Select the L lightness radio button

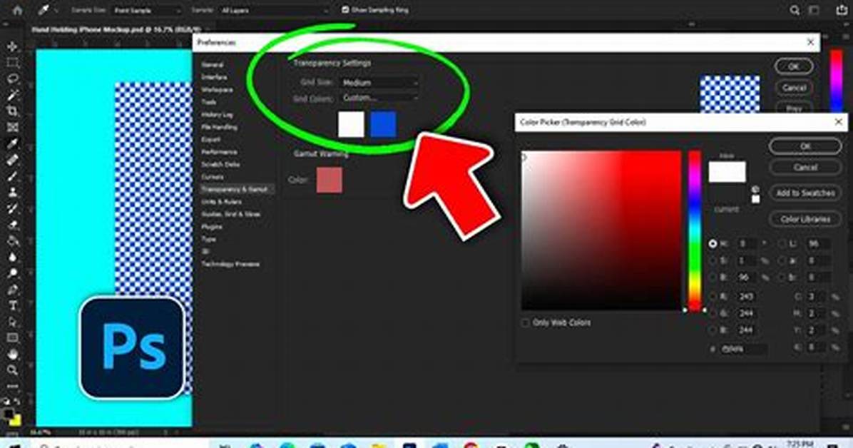coord(782,244)
